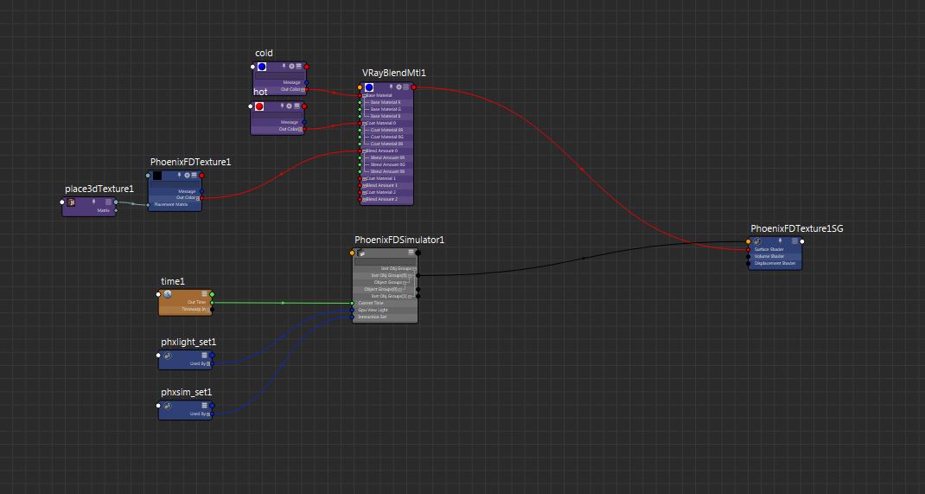Expand Used By on phxlight_set1 node
The width and height of the screenshot is (925, 494).
(x=208, y=363)
